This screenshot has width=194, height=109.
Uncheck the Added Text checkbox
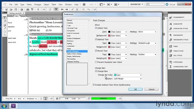(96, 28)
